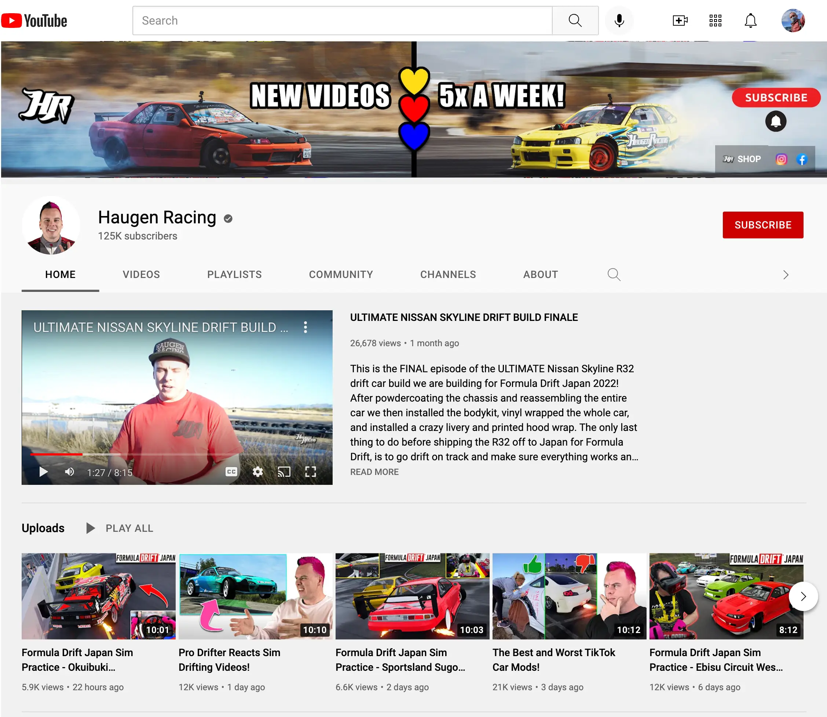Click the red Subscribe button
Image resolution: width=827 pixels, height=717 pixels.
click(x=762, y=225)
